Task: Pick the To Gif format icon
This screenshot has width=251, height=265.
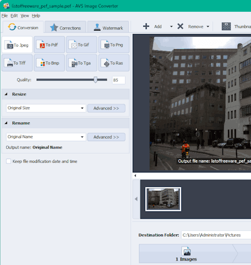Action: coord(74,45)
